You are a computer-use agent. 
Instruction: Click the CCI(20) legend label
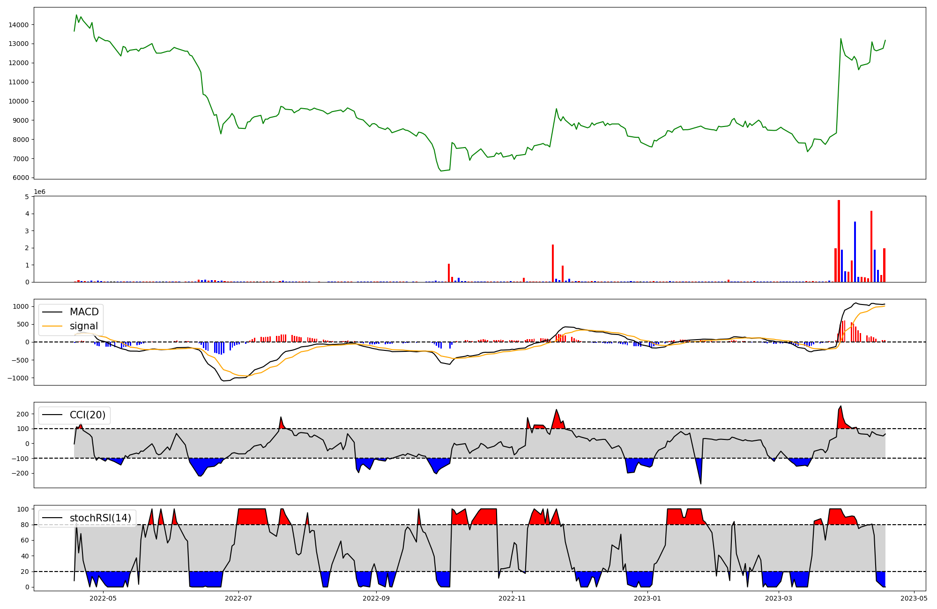pyautogui.click(x=88, y=415)
